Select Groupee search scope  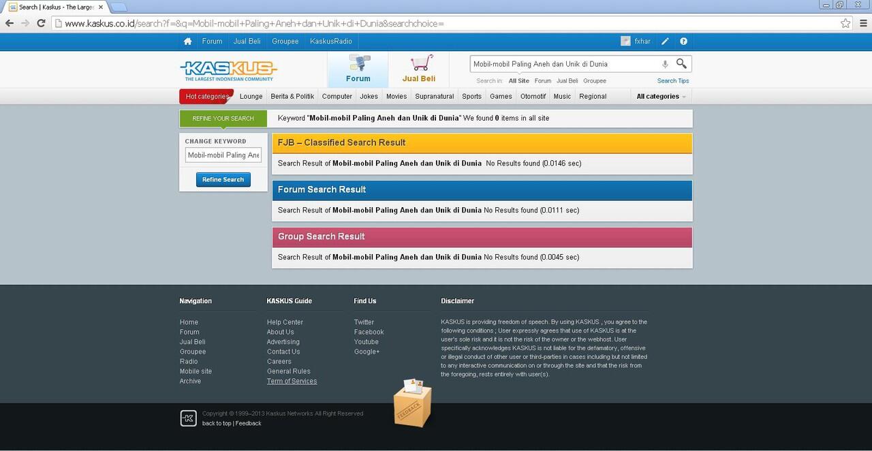pos(595,80)
